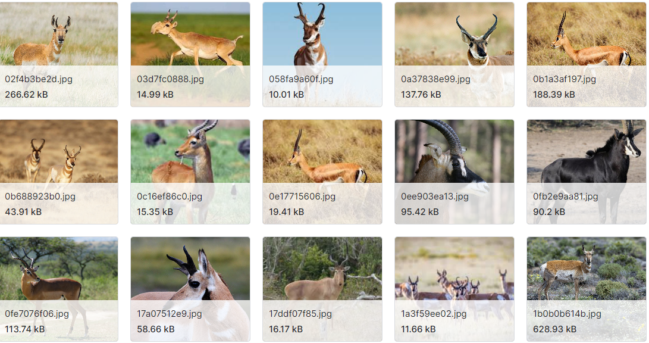The width and height of the screenshot is (649, 343).
Task: Click the filename label 17a07512e9.jpg
Action: pos(170,314)
